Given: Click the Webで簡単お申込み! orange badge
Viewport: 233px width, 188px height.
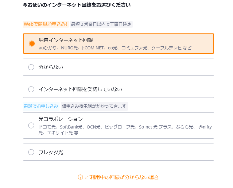Looking at the screenshot, I should (46, 24).
